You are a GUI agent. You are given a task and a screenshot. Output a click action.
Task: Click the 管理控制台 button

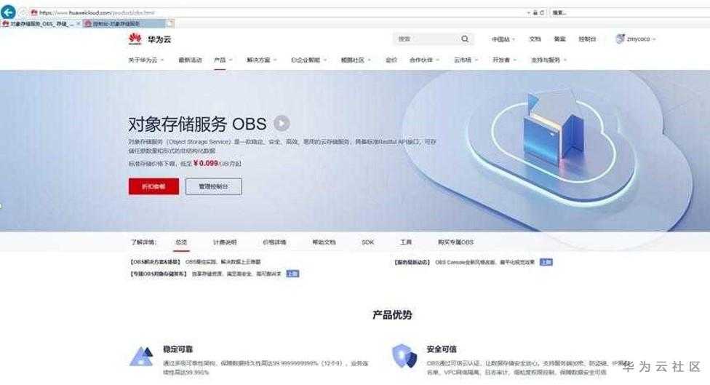(x=213, y=186)
